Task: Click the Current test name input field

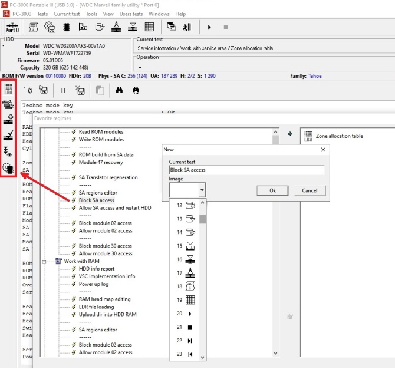Action: (246, 170)
